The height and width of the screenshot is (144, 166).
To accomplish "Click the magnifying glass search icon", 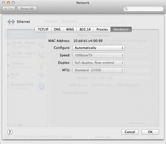I will 126,9.
